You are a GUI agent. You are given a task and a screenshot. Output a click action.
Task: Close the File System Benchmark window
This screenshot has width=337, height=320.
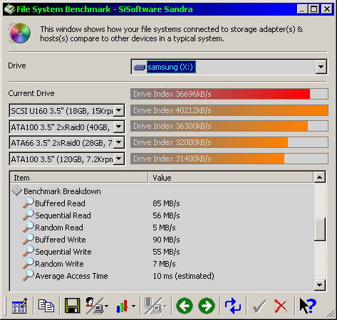tap(327, 9)
